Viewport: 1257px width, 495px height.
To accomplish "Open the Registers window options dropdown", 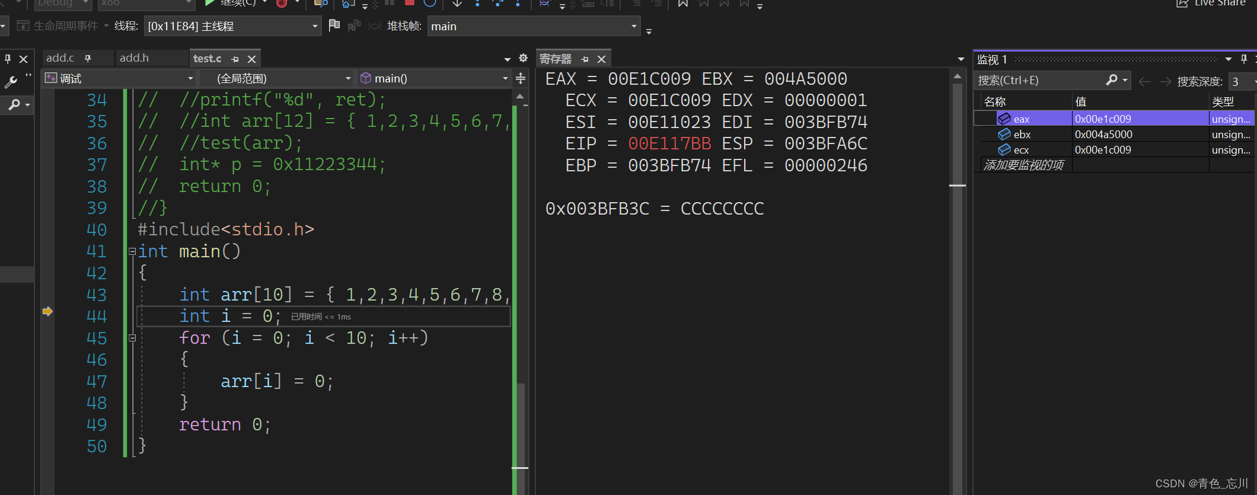I will point(961,59).
